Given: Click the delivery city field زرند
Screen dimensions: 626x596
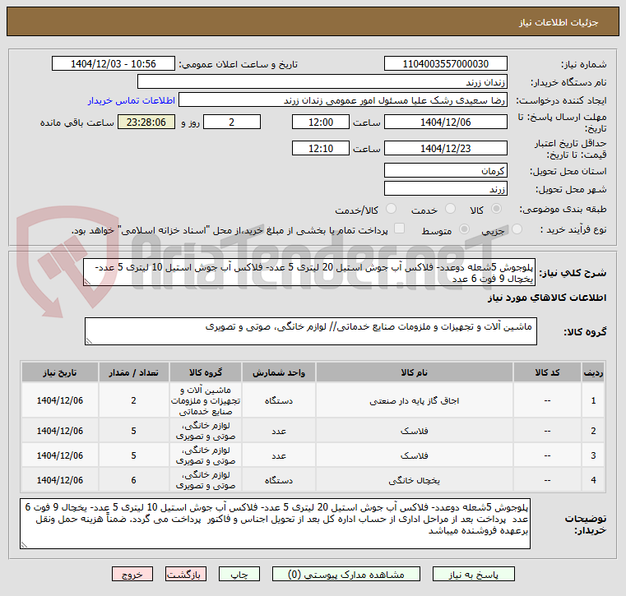Looking at the screenshot, I should (x=446, y=189).
